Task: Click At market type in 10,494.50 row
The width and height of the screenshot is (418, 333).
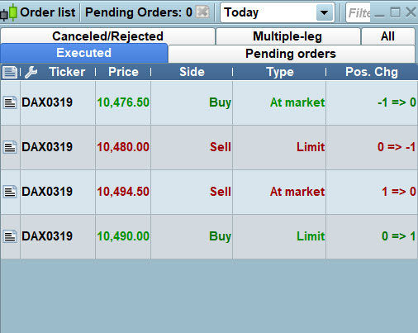Action: pyautogui.click(x=297, y=192)
